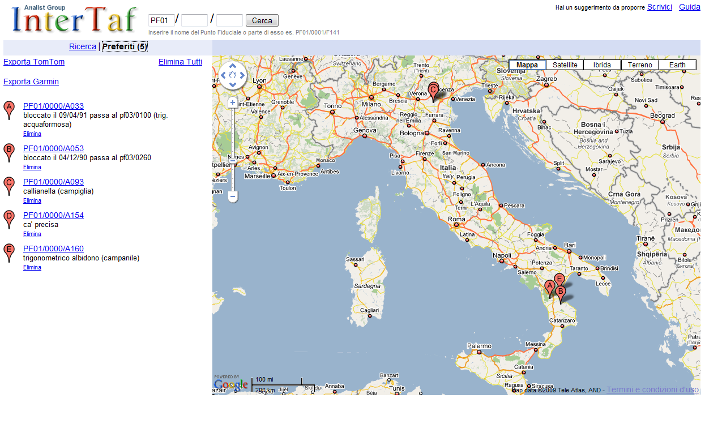The width and height of the screenshot is (705, 441).
Task: Pan the map right with the arrow
Action: click(242, 75)
